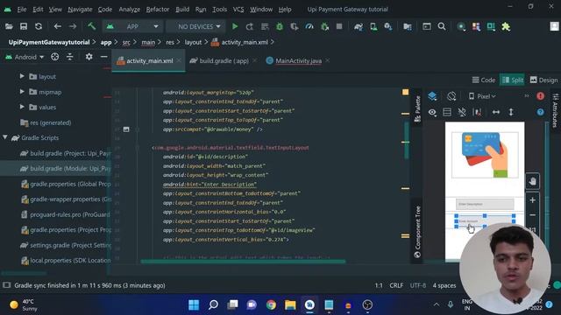The width and height of the screenshot is (561, 315).
Task: Open file icon in main toolbar
Action: pos(9,26)
